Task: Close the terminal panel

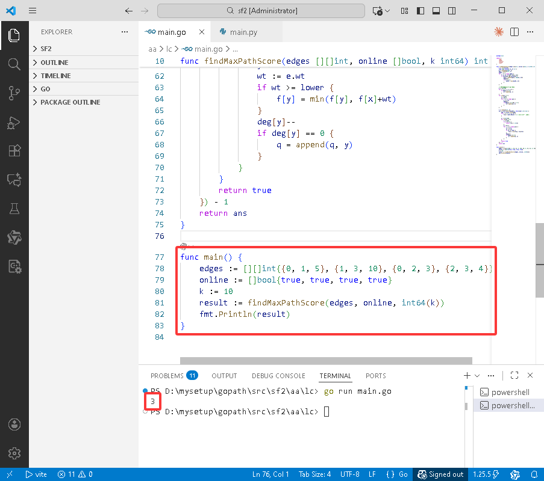Action: pos(530,375)
